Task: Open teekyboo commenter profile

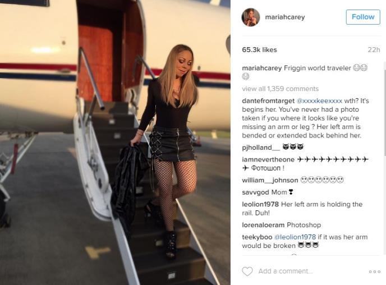Action: (x=257, y=237)
